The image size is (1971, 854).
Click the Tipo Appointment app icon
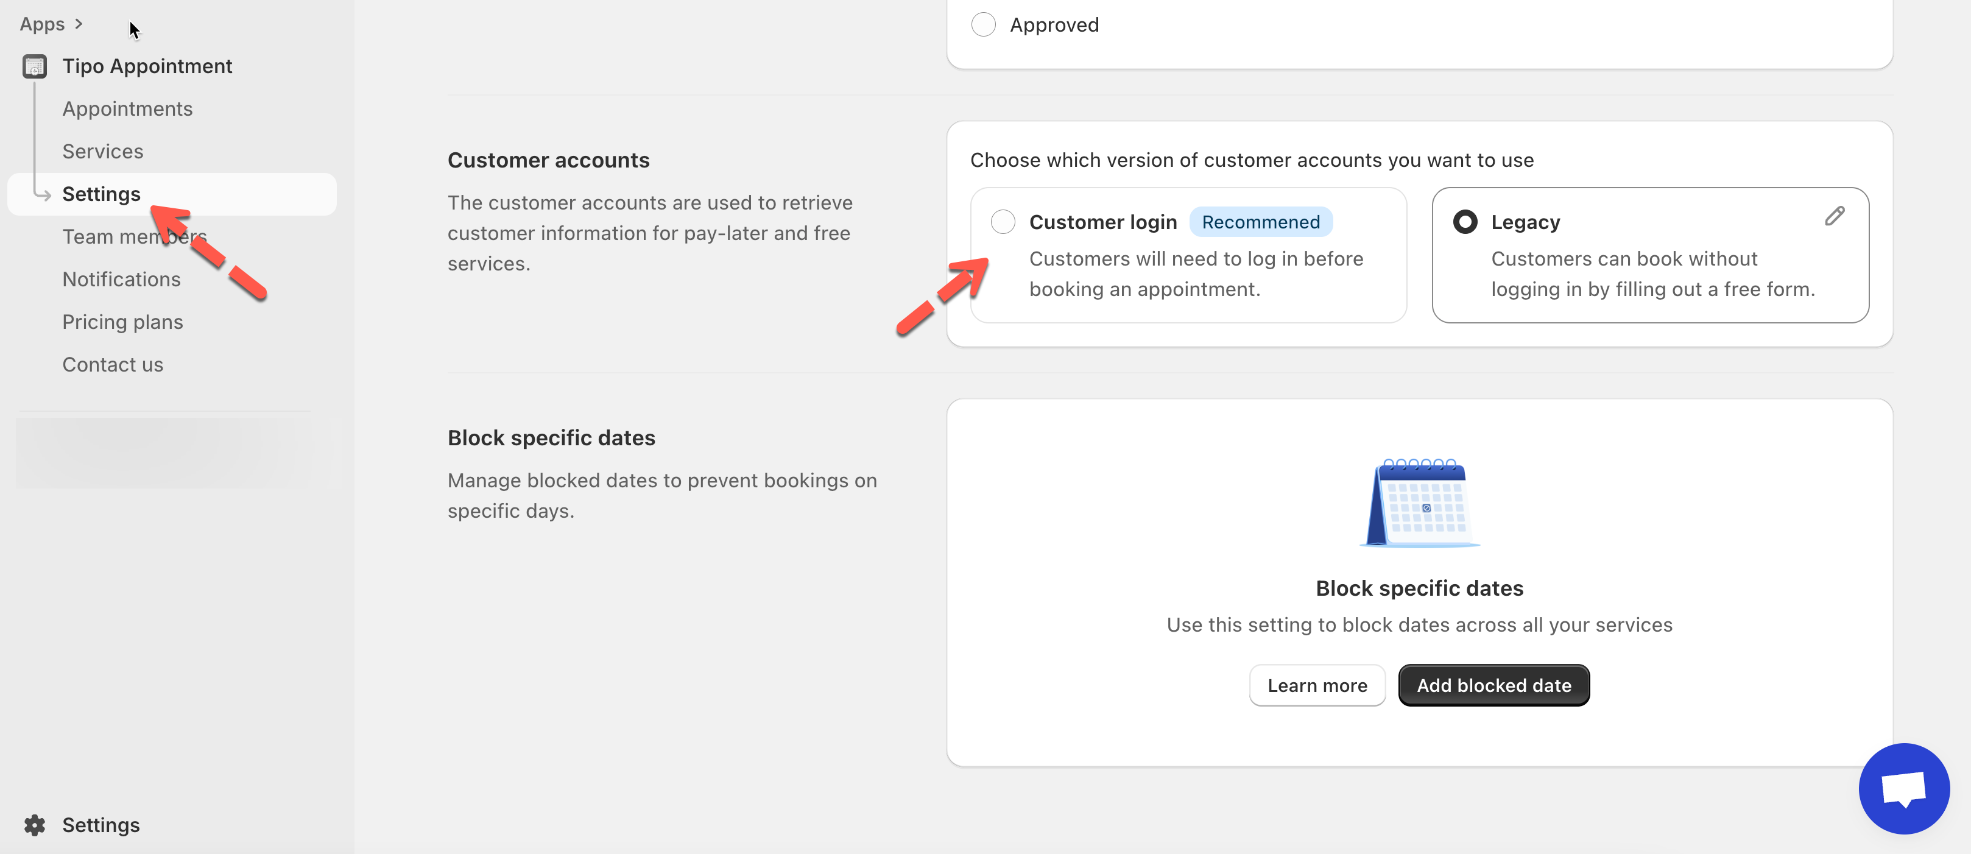35,66
